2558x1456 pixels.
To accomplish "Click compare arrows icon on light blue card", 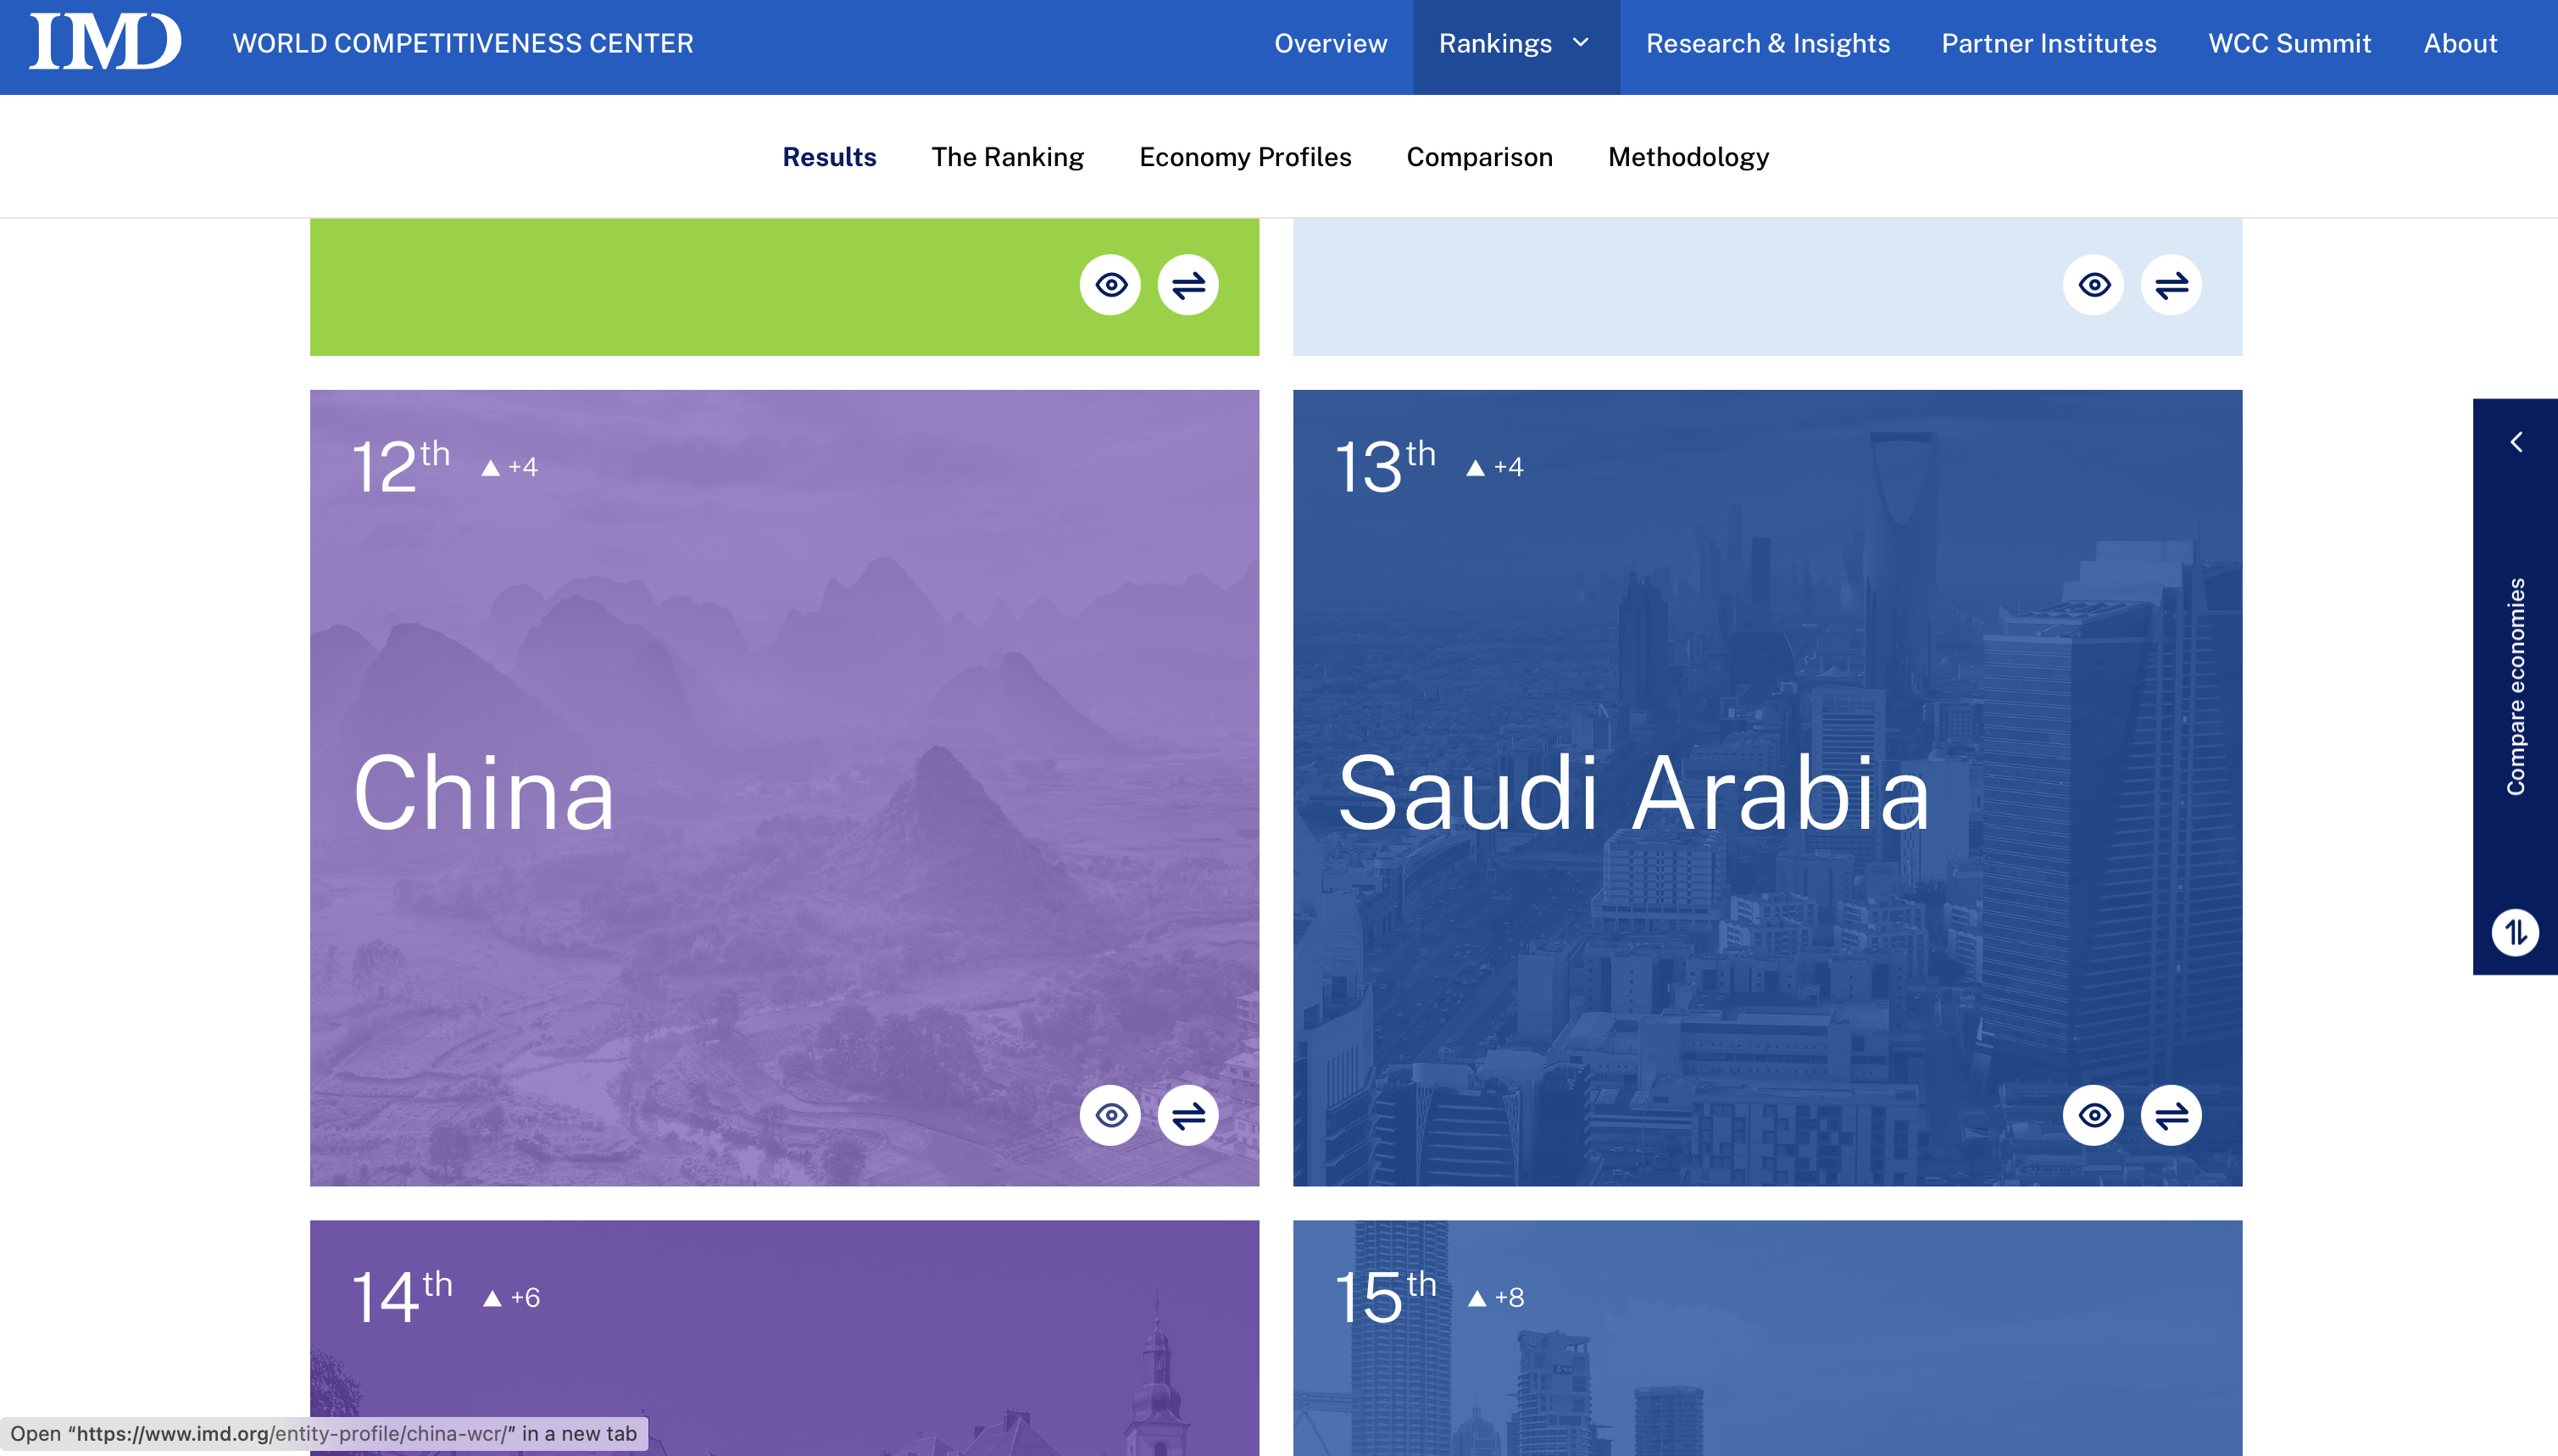I will pos(2171,285).
